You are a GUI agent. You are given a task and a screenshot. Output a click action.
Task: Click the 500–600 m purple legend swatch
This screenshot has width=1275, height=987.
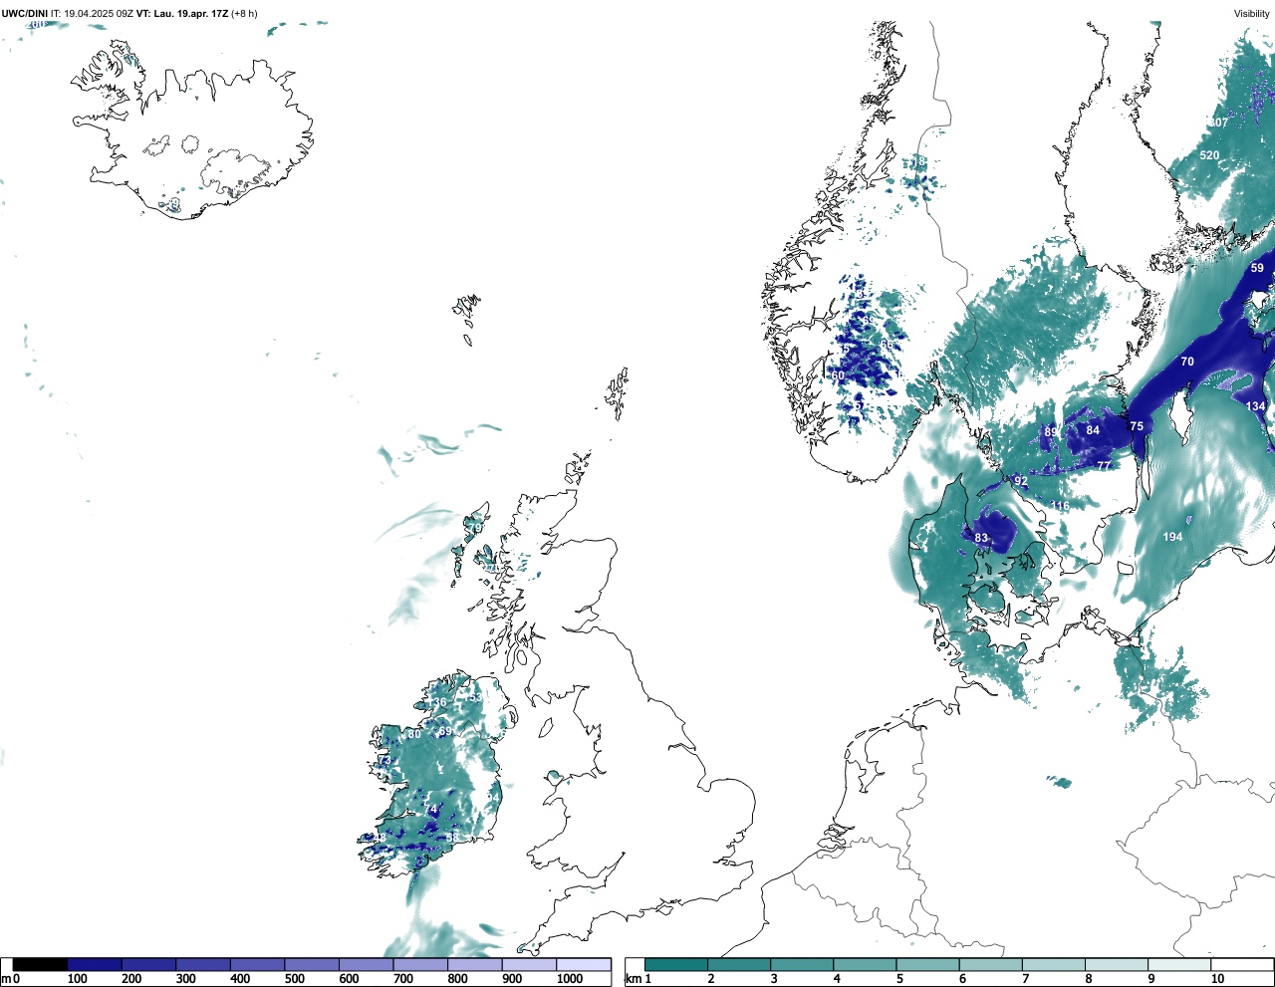pos(312,964)
